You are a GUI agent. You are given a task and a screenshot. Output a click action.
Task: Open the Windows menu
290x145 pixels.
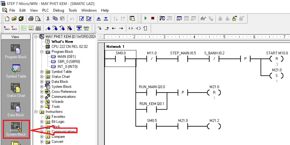click(x=89, y=10)
